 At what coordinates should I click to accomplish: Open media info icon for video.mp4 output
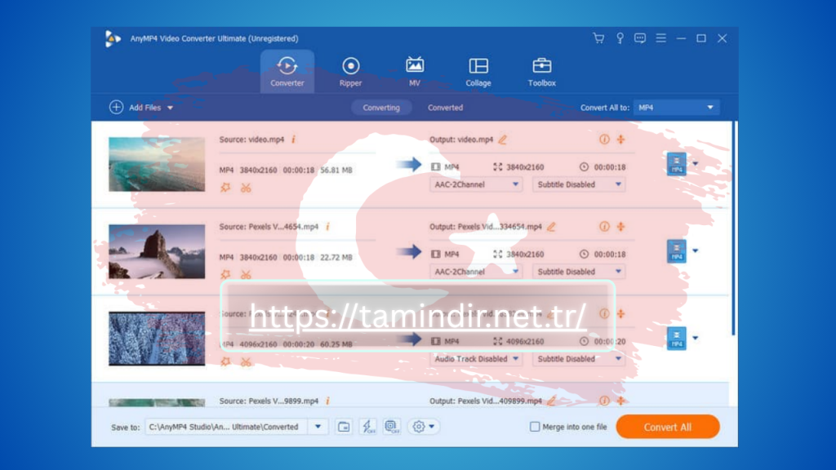tap(604, 139)
